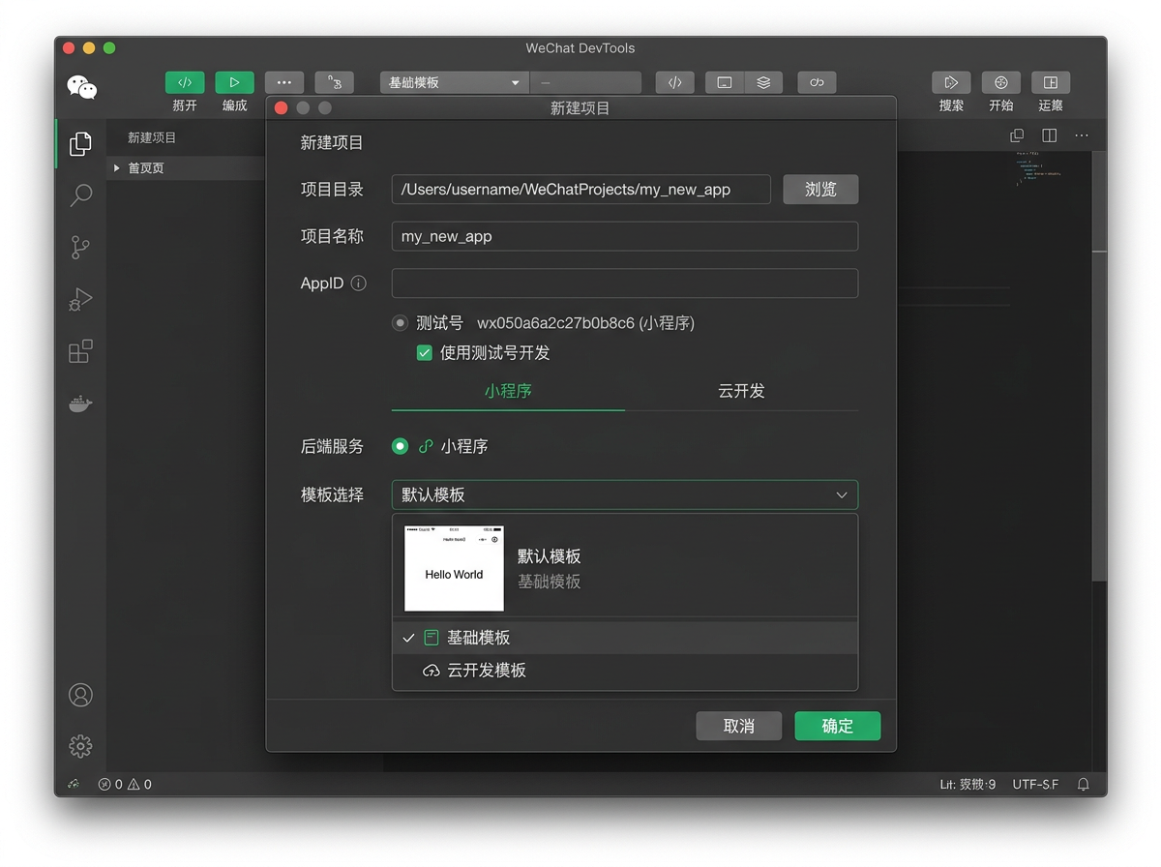1161x867 pixels.
Task: Click the code minimap in editor
Action: (1040, 166)
